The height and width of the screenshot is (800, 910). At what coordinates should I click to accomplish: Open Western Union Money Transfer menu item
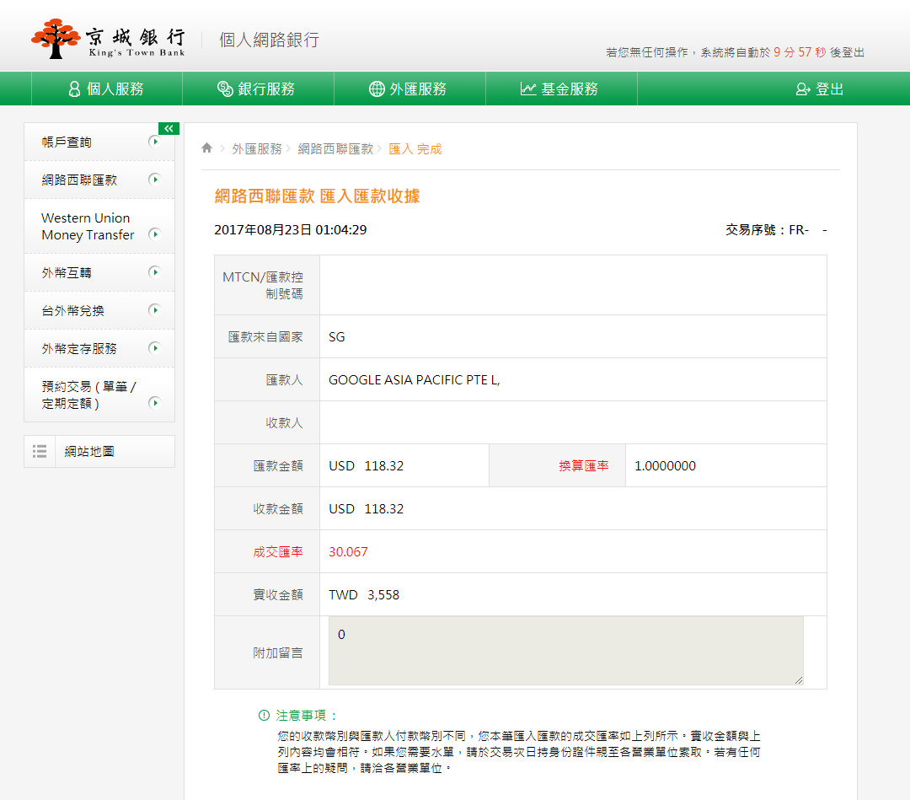(84, 226)
